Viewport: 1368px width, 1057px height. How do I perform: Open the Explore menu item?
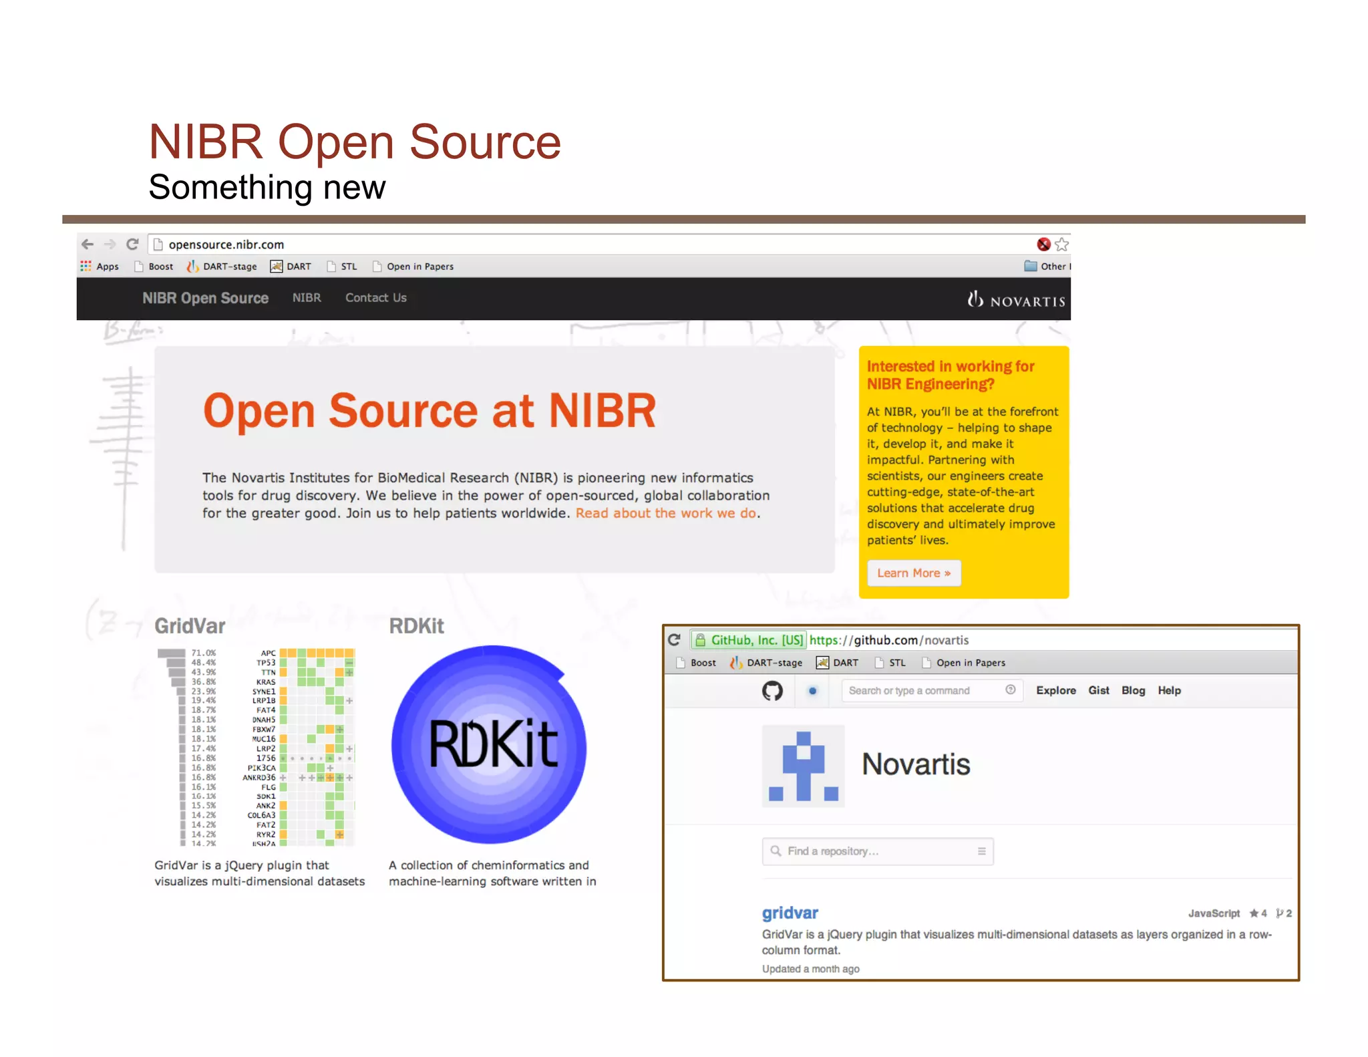click(1056, 691)
